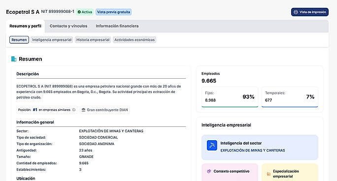Click the Temporales 677 employees card
The width and height of the screenshot is (337, 181).
290,97
